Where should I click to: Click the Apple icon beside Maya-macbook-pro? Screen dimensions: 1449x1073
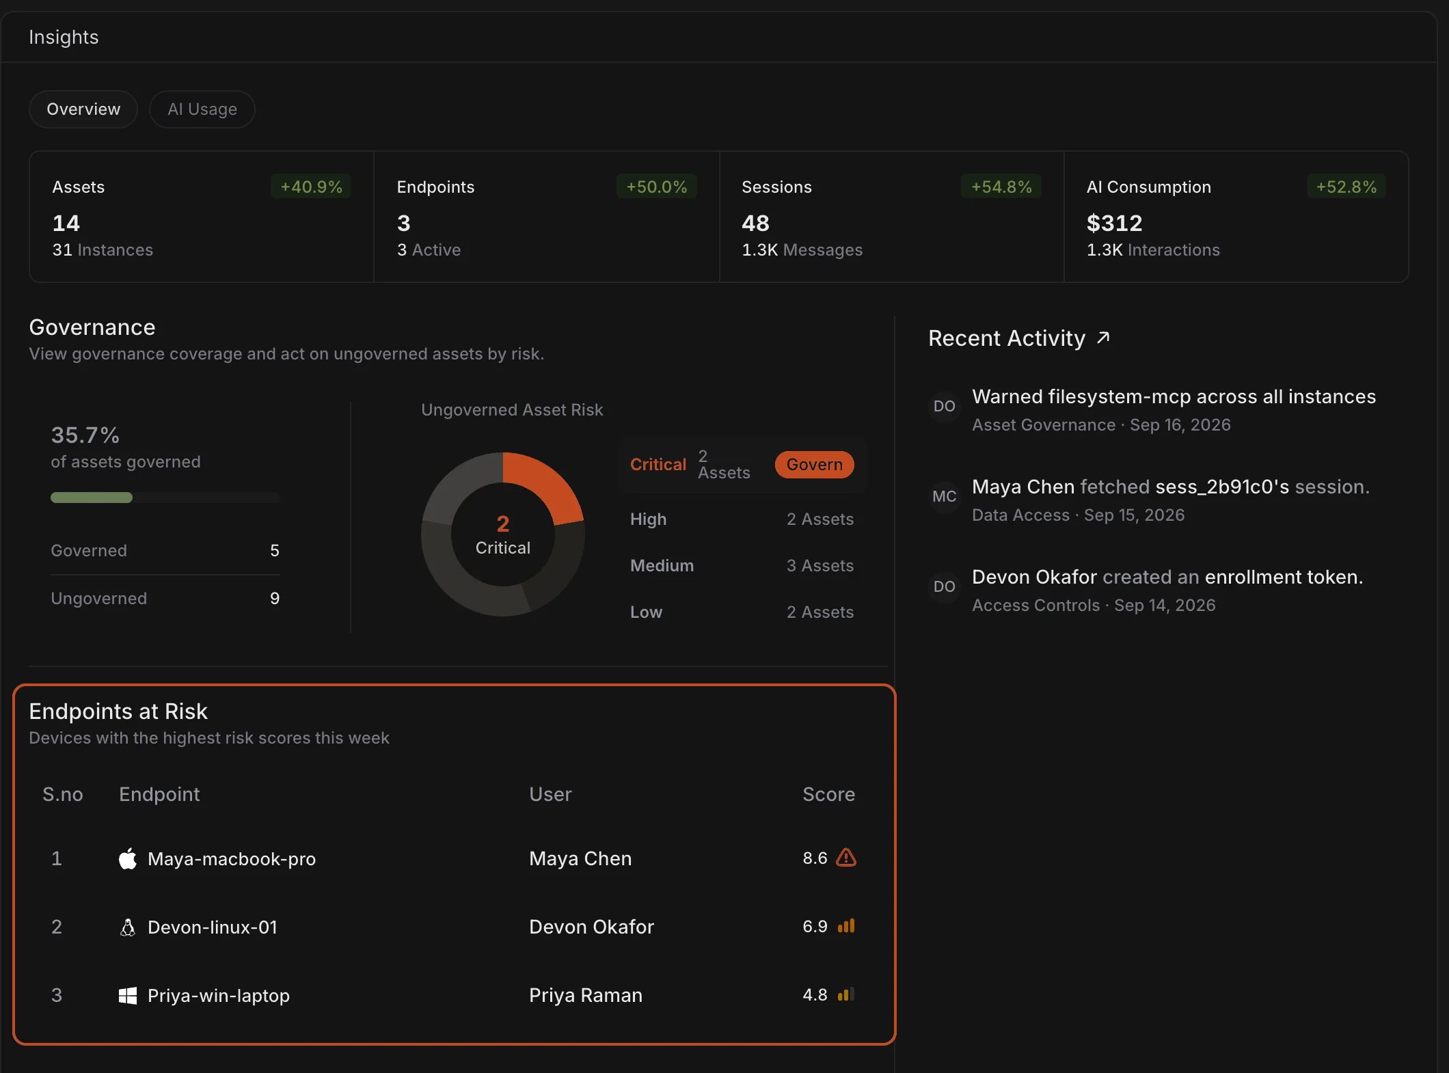tap(127, 858)
